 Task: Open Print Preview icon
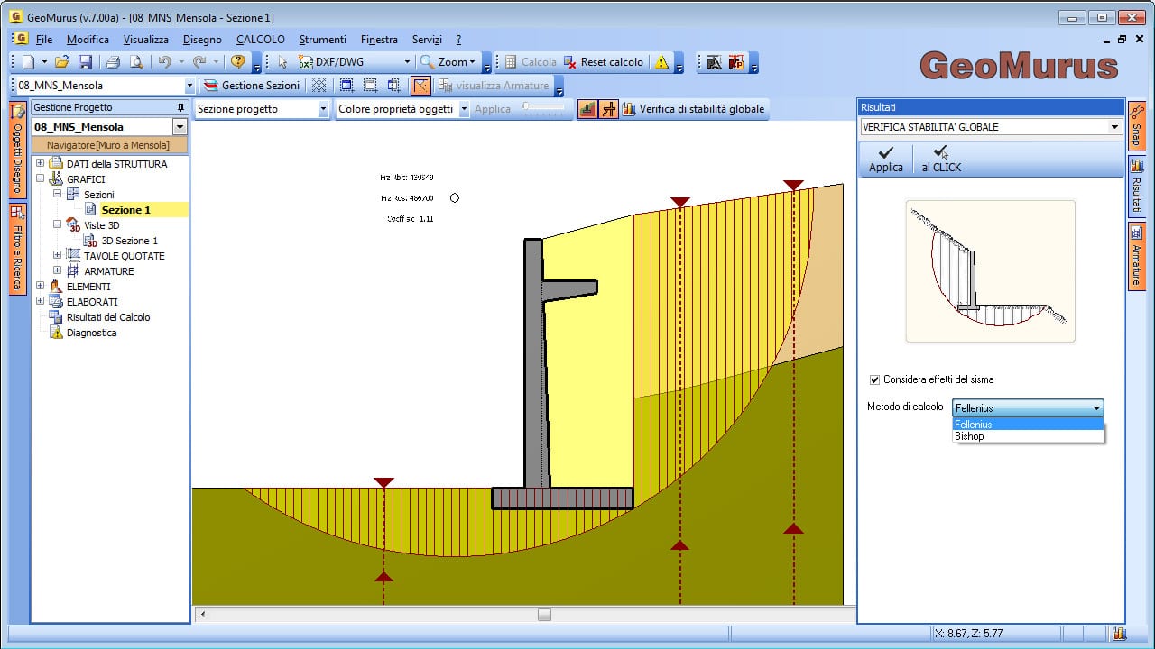[x=136, y=62]
